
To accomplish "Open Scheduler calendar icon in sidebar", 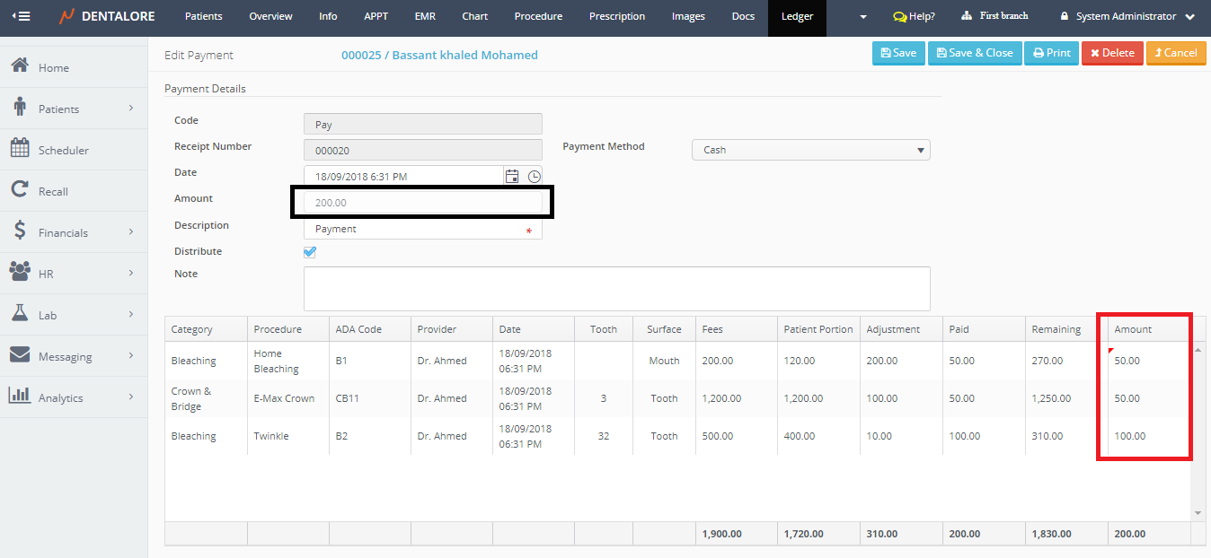I will 20,149.
